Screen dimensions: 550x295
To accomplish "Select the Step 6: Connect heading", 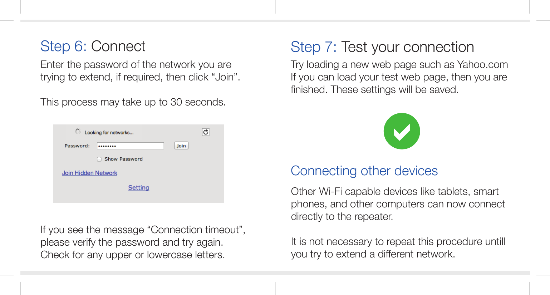I will [x=93, y=46].
